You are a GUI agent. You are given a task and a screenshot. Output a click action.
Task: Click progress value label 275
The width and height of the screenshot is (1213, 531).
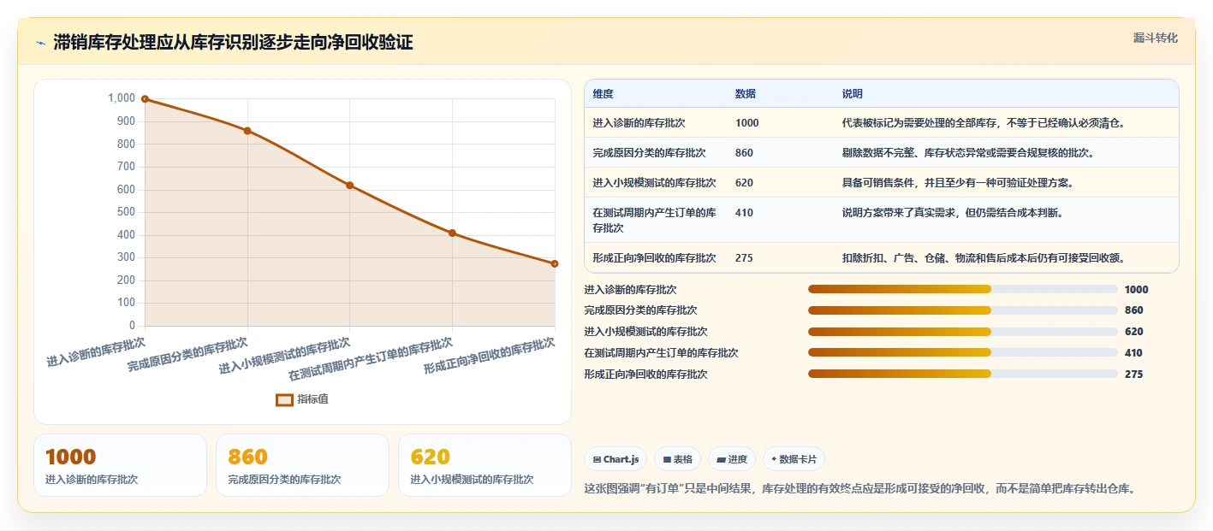click(x=1133, y=375)
